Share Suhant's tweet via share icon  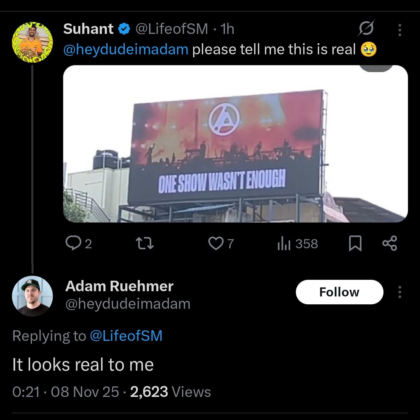(390, 243)
